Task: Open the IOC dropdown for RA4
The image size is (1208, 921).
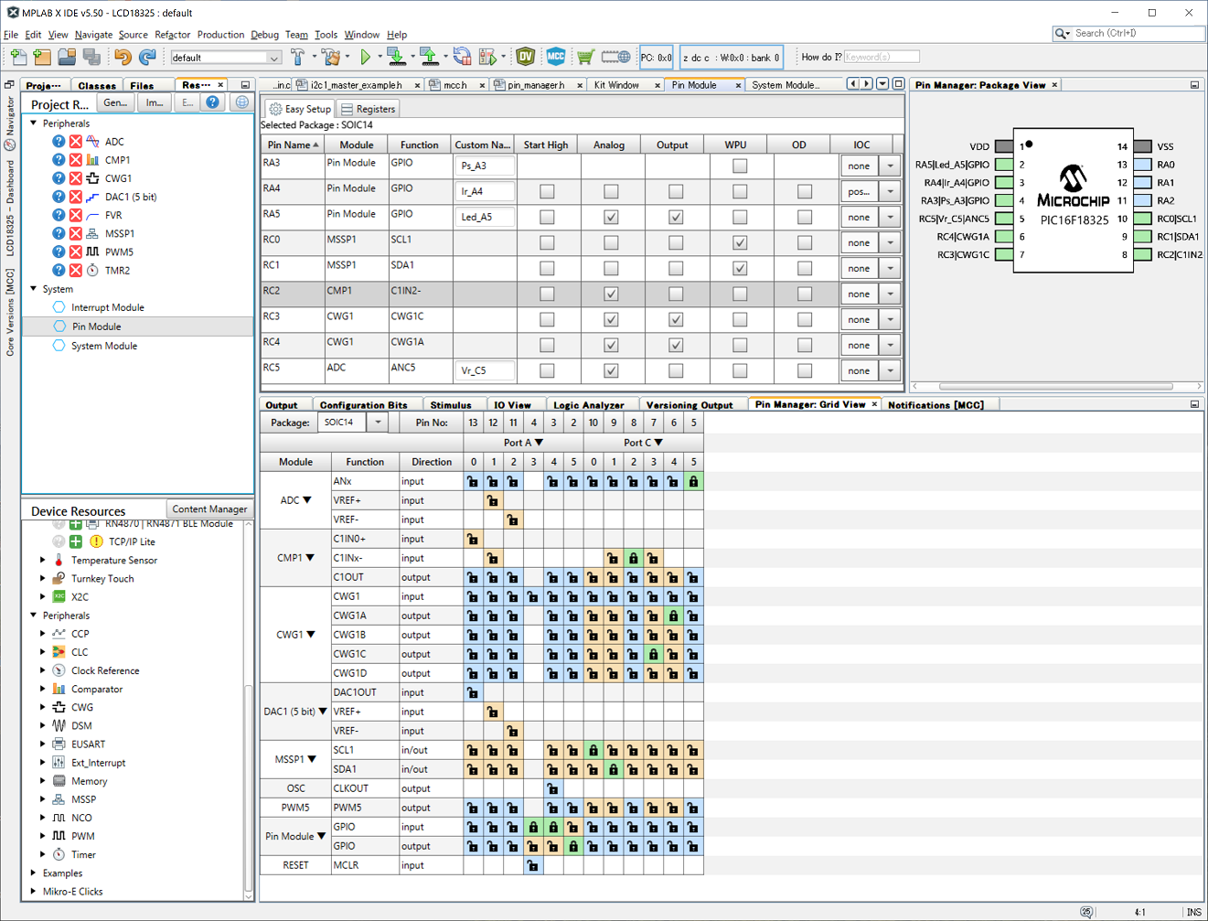Action: (x=890, y=192)
